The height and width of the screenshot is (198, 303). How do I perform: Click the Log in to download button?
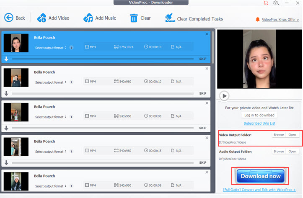(259, 115)
